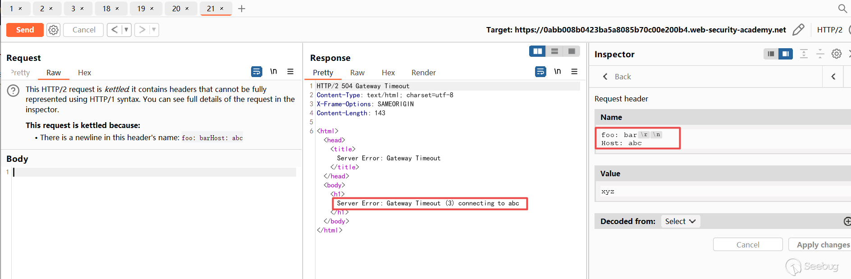The image size is (851, 279).
Task: Click the add decoding plus icon
Action: 847,221
